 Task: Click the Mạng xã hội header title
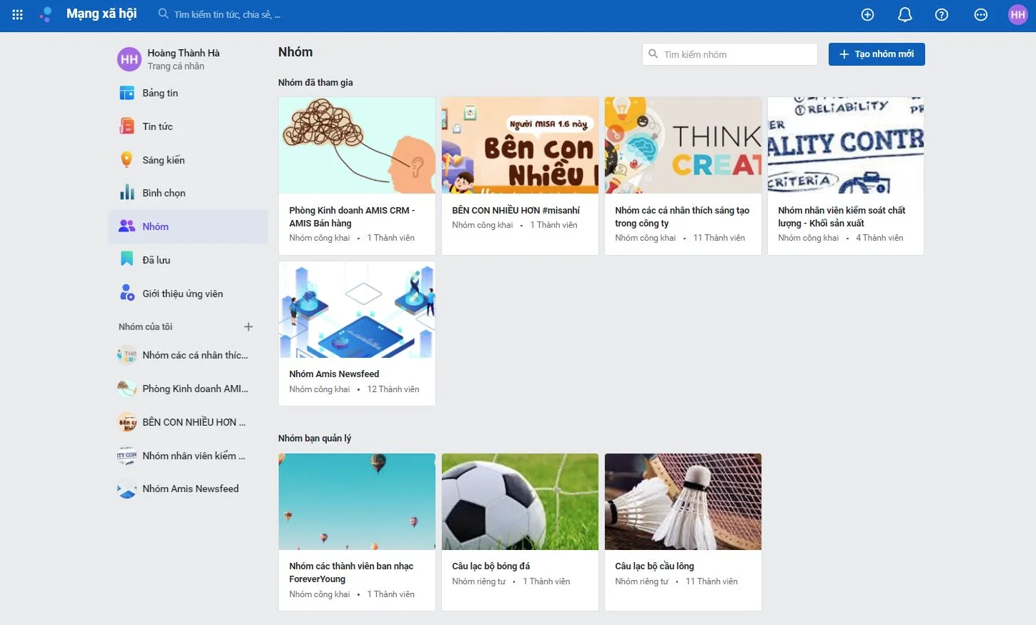102,14
